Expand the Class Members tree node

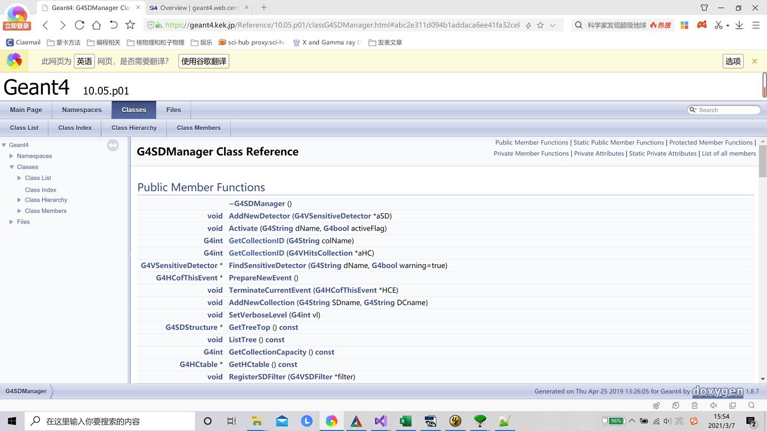(x=19, y=211)
